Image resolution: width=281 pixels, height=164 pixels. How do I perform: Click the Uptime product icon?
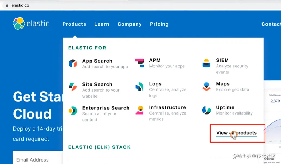(x=206, y=110)
